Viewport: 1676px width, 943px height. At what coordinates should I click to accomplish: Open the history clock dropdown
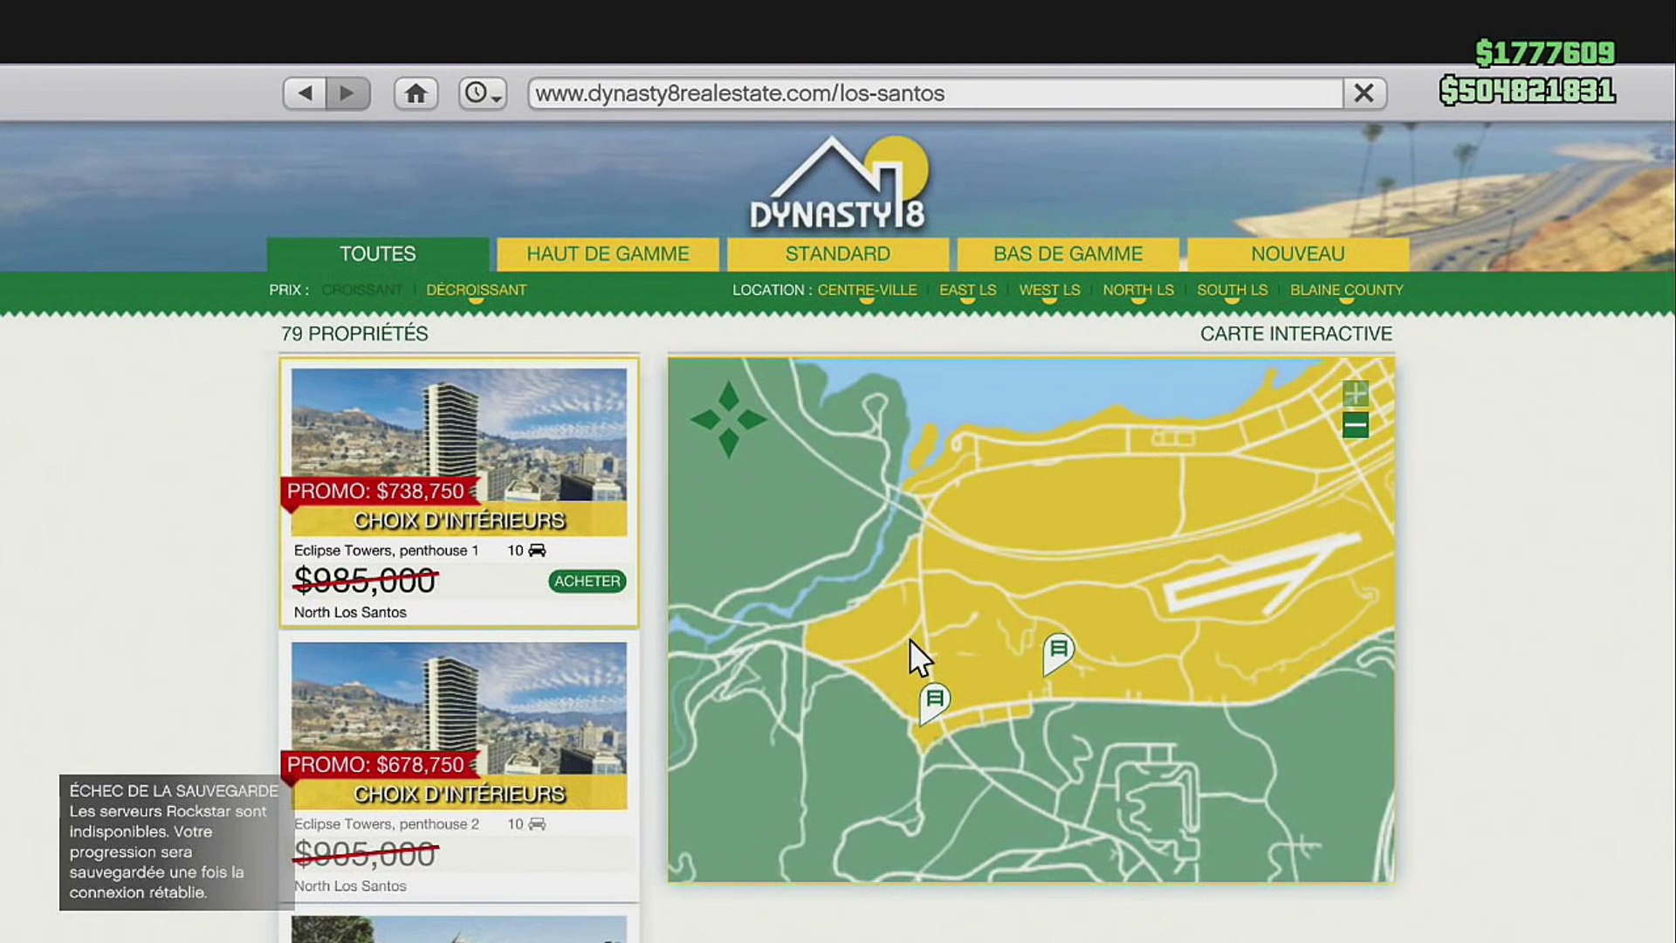tap(482, 93)
